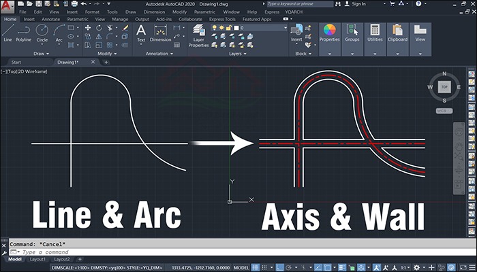Screen dimensions: 477x272
Task: Click the Text annotation tool
Action: [141, 33]
